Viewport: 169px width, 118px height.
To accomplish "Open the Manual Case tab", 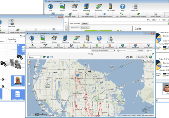I will pos(33,46).
